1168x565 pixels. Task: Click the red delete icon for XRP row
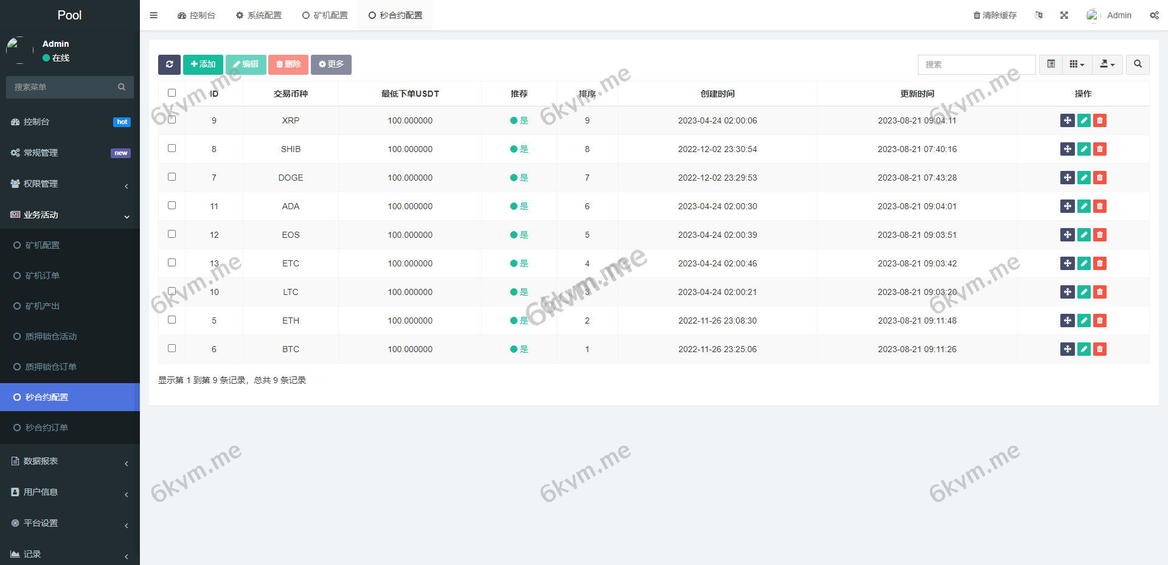1099,120
